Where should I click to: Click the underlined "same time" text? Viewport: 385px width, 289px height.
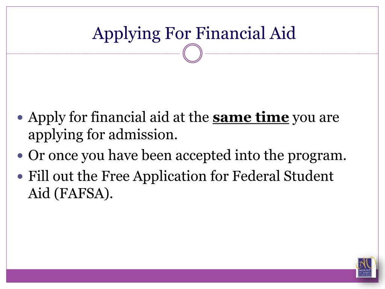click(251, 117)
